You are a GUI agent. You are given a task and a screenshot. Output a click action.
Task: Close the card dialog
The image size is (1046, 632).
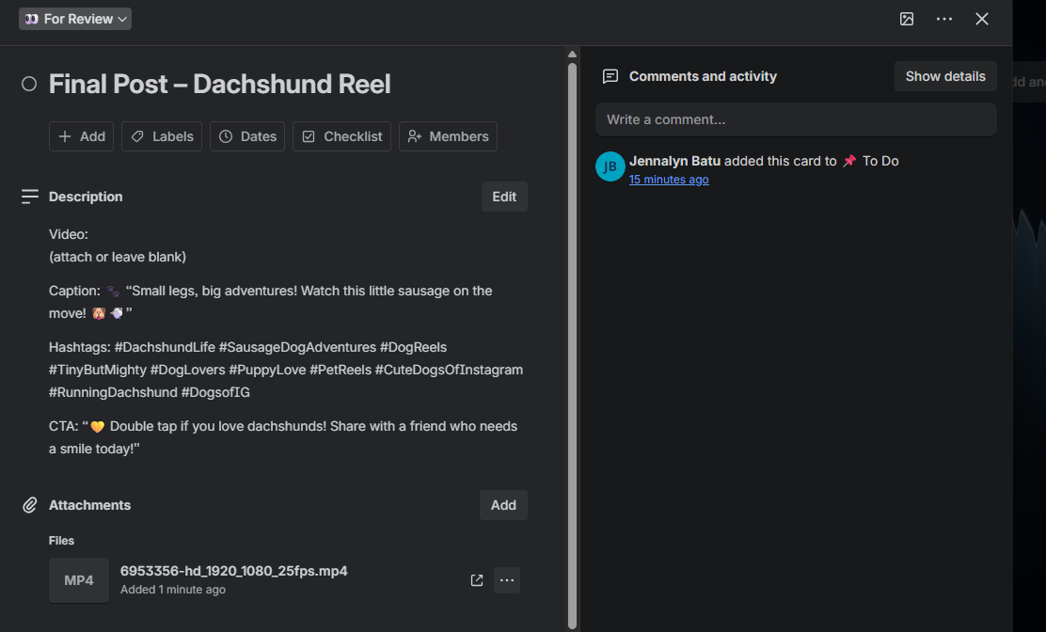(981, 19)
